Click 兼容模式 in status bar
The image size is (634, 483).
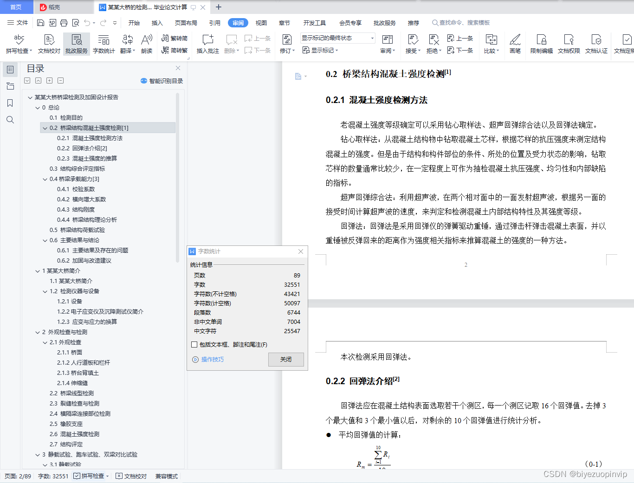tap(167, 476)
